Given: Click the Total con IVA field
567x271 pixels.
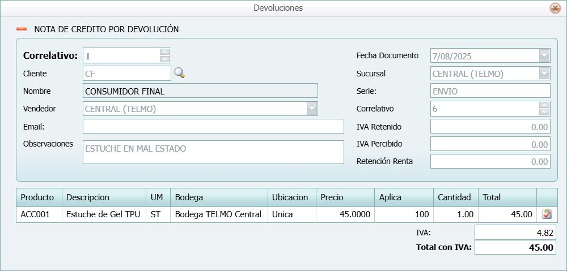Looking at the screenshot, I should (x=515, y=248).
